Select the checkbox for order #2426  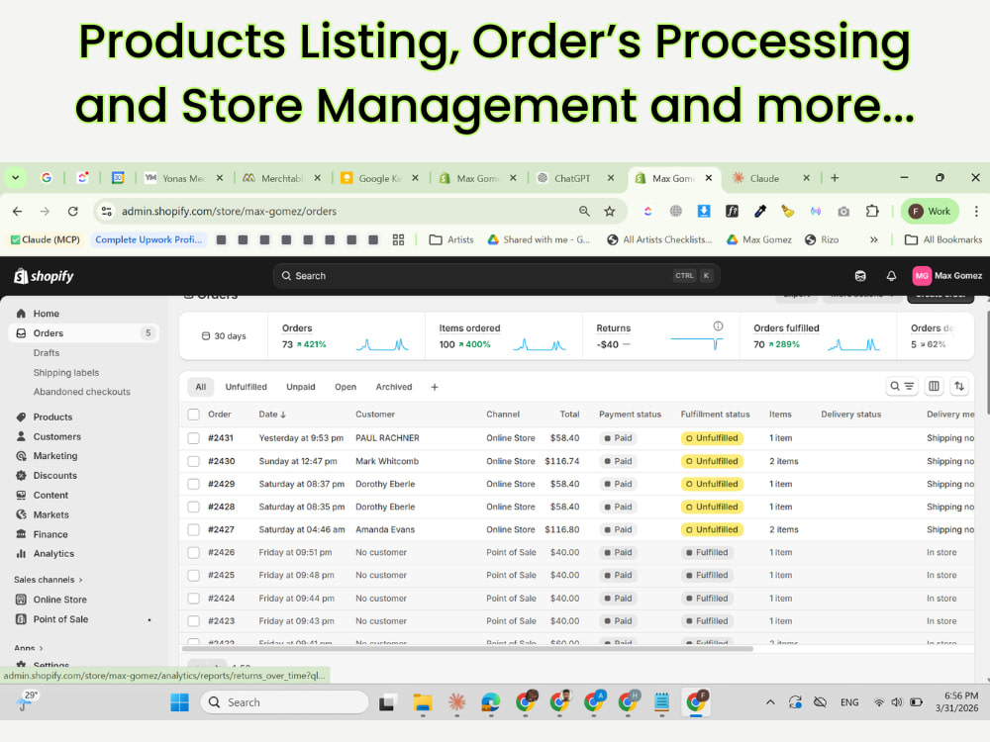click(x=193, y=552)
